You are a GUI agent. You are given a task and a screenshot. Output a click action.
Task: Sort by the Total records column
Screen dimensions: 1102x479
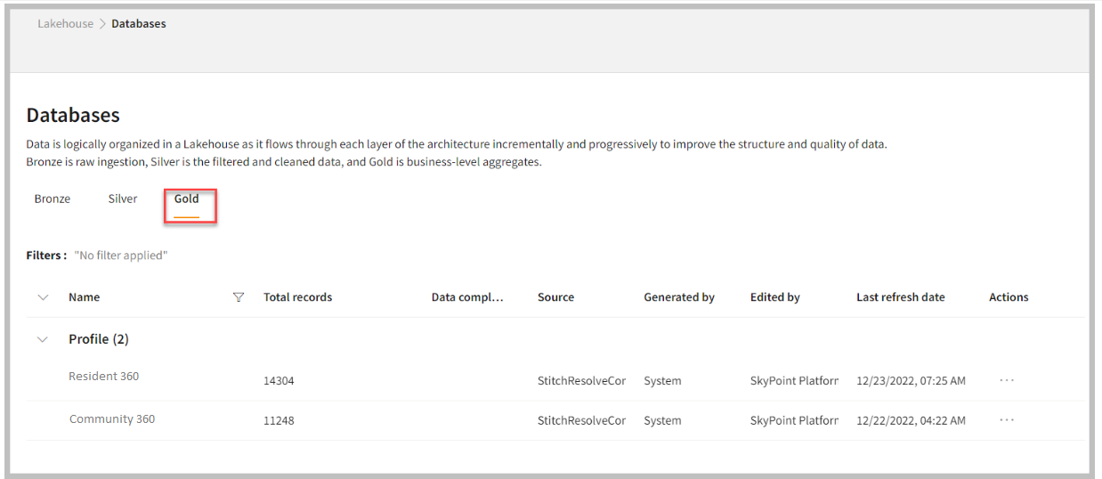[x=297, y=297]
